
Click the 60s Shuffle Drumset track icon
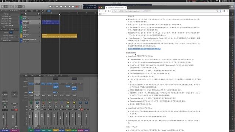(21, 40)
